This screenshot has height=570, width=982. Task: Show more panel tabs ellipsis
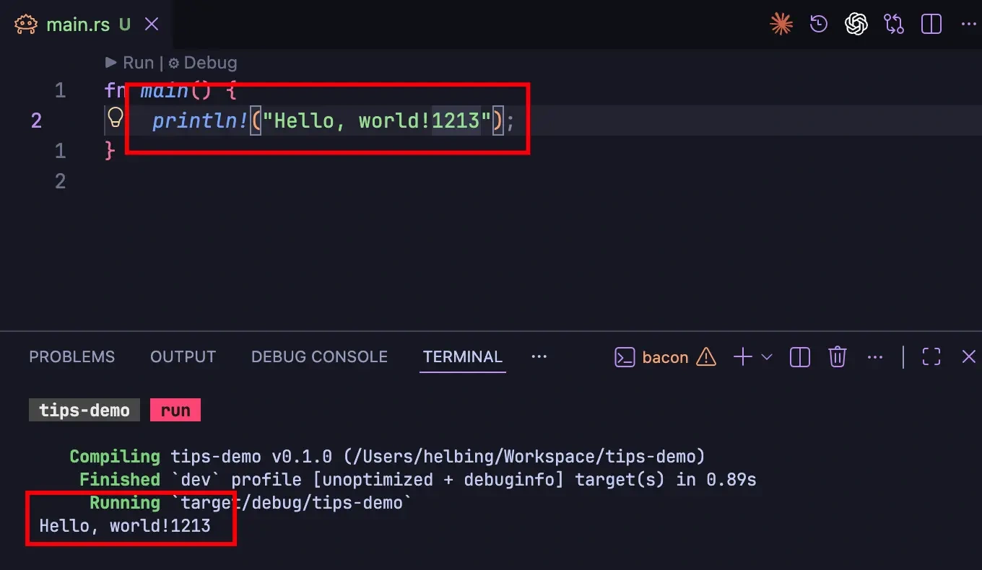(539, 356)
